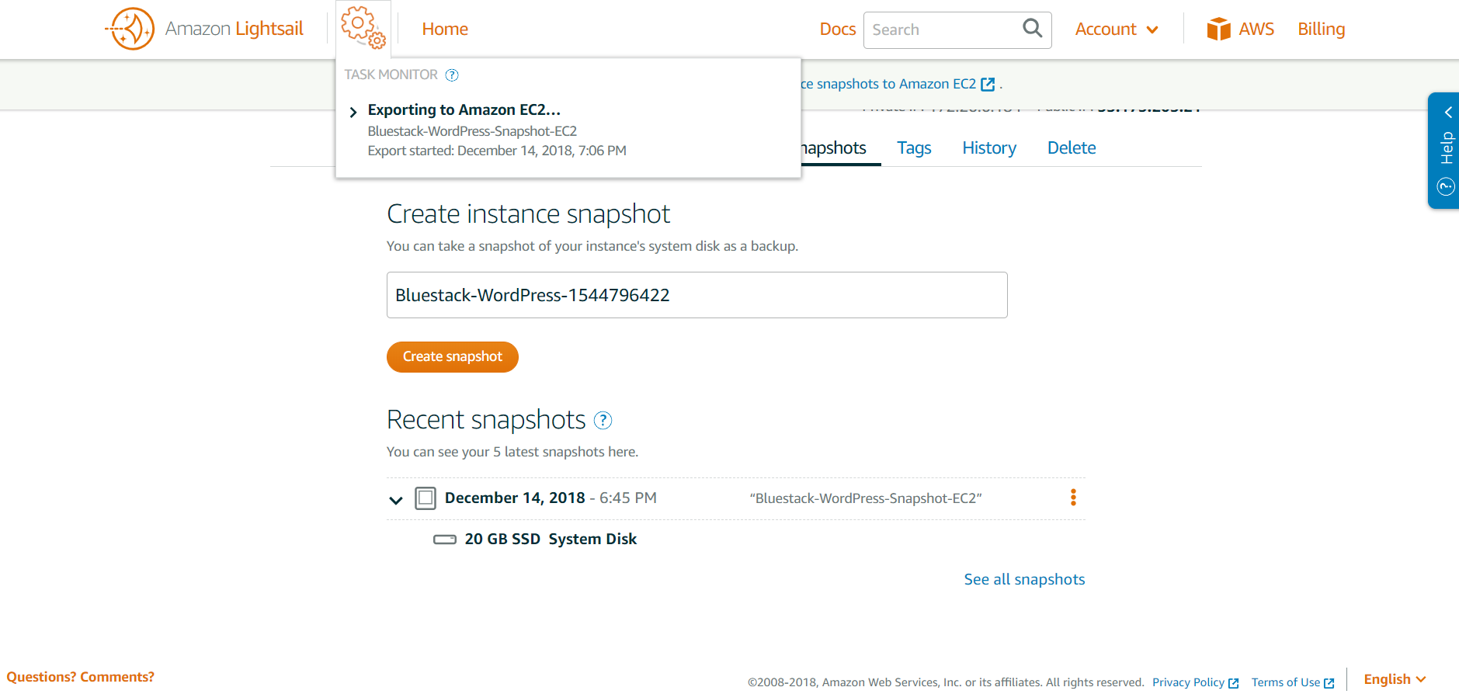Click the Task Monitor help question icon
This screenshot has height=694, width=1459.
[452, 75]
